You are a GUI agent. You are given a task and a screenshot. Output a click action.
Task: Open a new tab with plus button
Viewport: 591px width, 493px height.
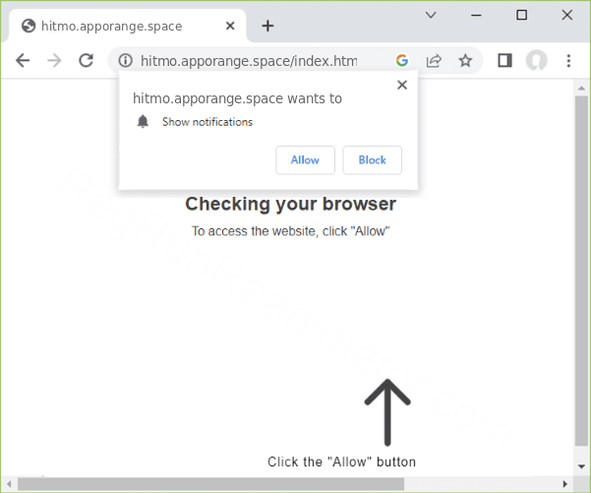(x=267, y=26)
